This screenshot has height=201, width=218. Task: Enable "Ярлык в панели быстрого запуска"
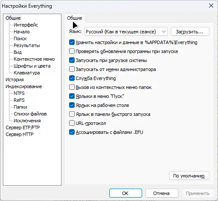[x=72, y=114]
